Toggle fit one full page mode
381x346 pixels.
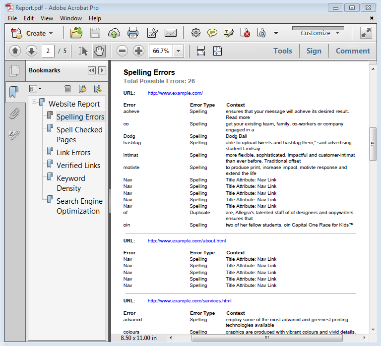pyautogui.click(x=217, y=51)
